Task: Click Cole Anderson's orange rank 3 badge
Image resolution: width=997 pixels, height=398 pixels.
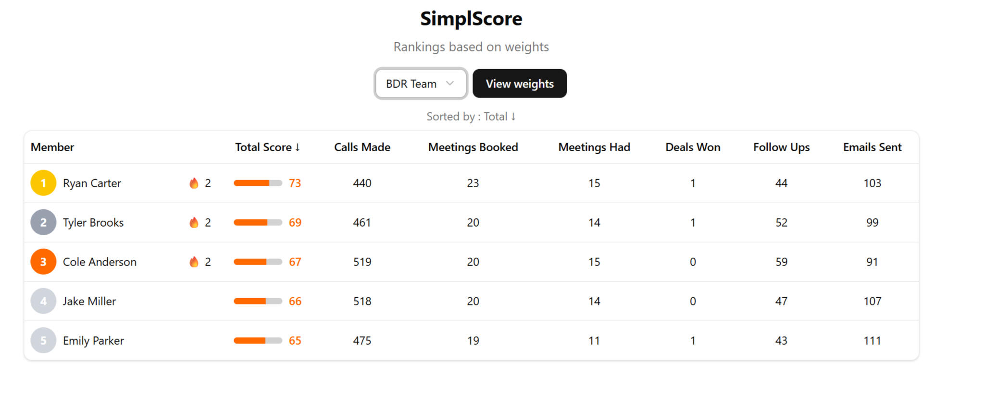Action: (43, 262)
